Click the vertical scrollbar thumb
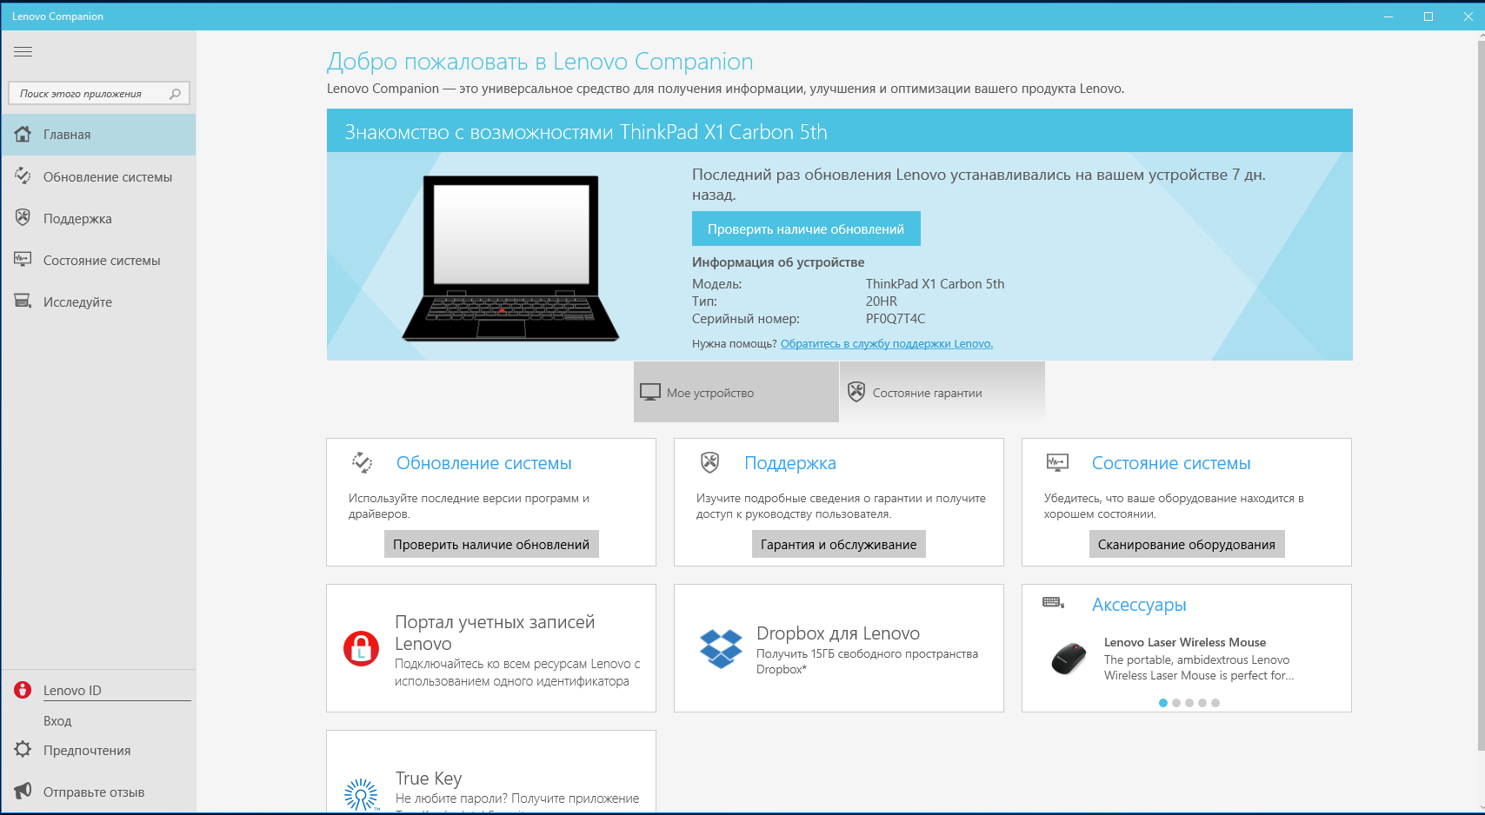Viewport: 1485px width, 815px height. click(1480, 395)
